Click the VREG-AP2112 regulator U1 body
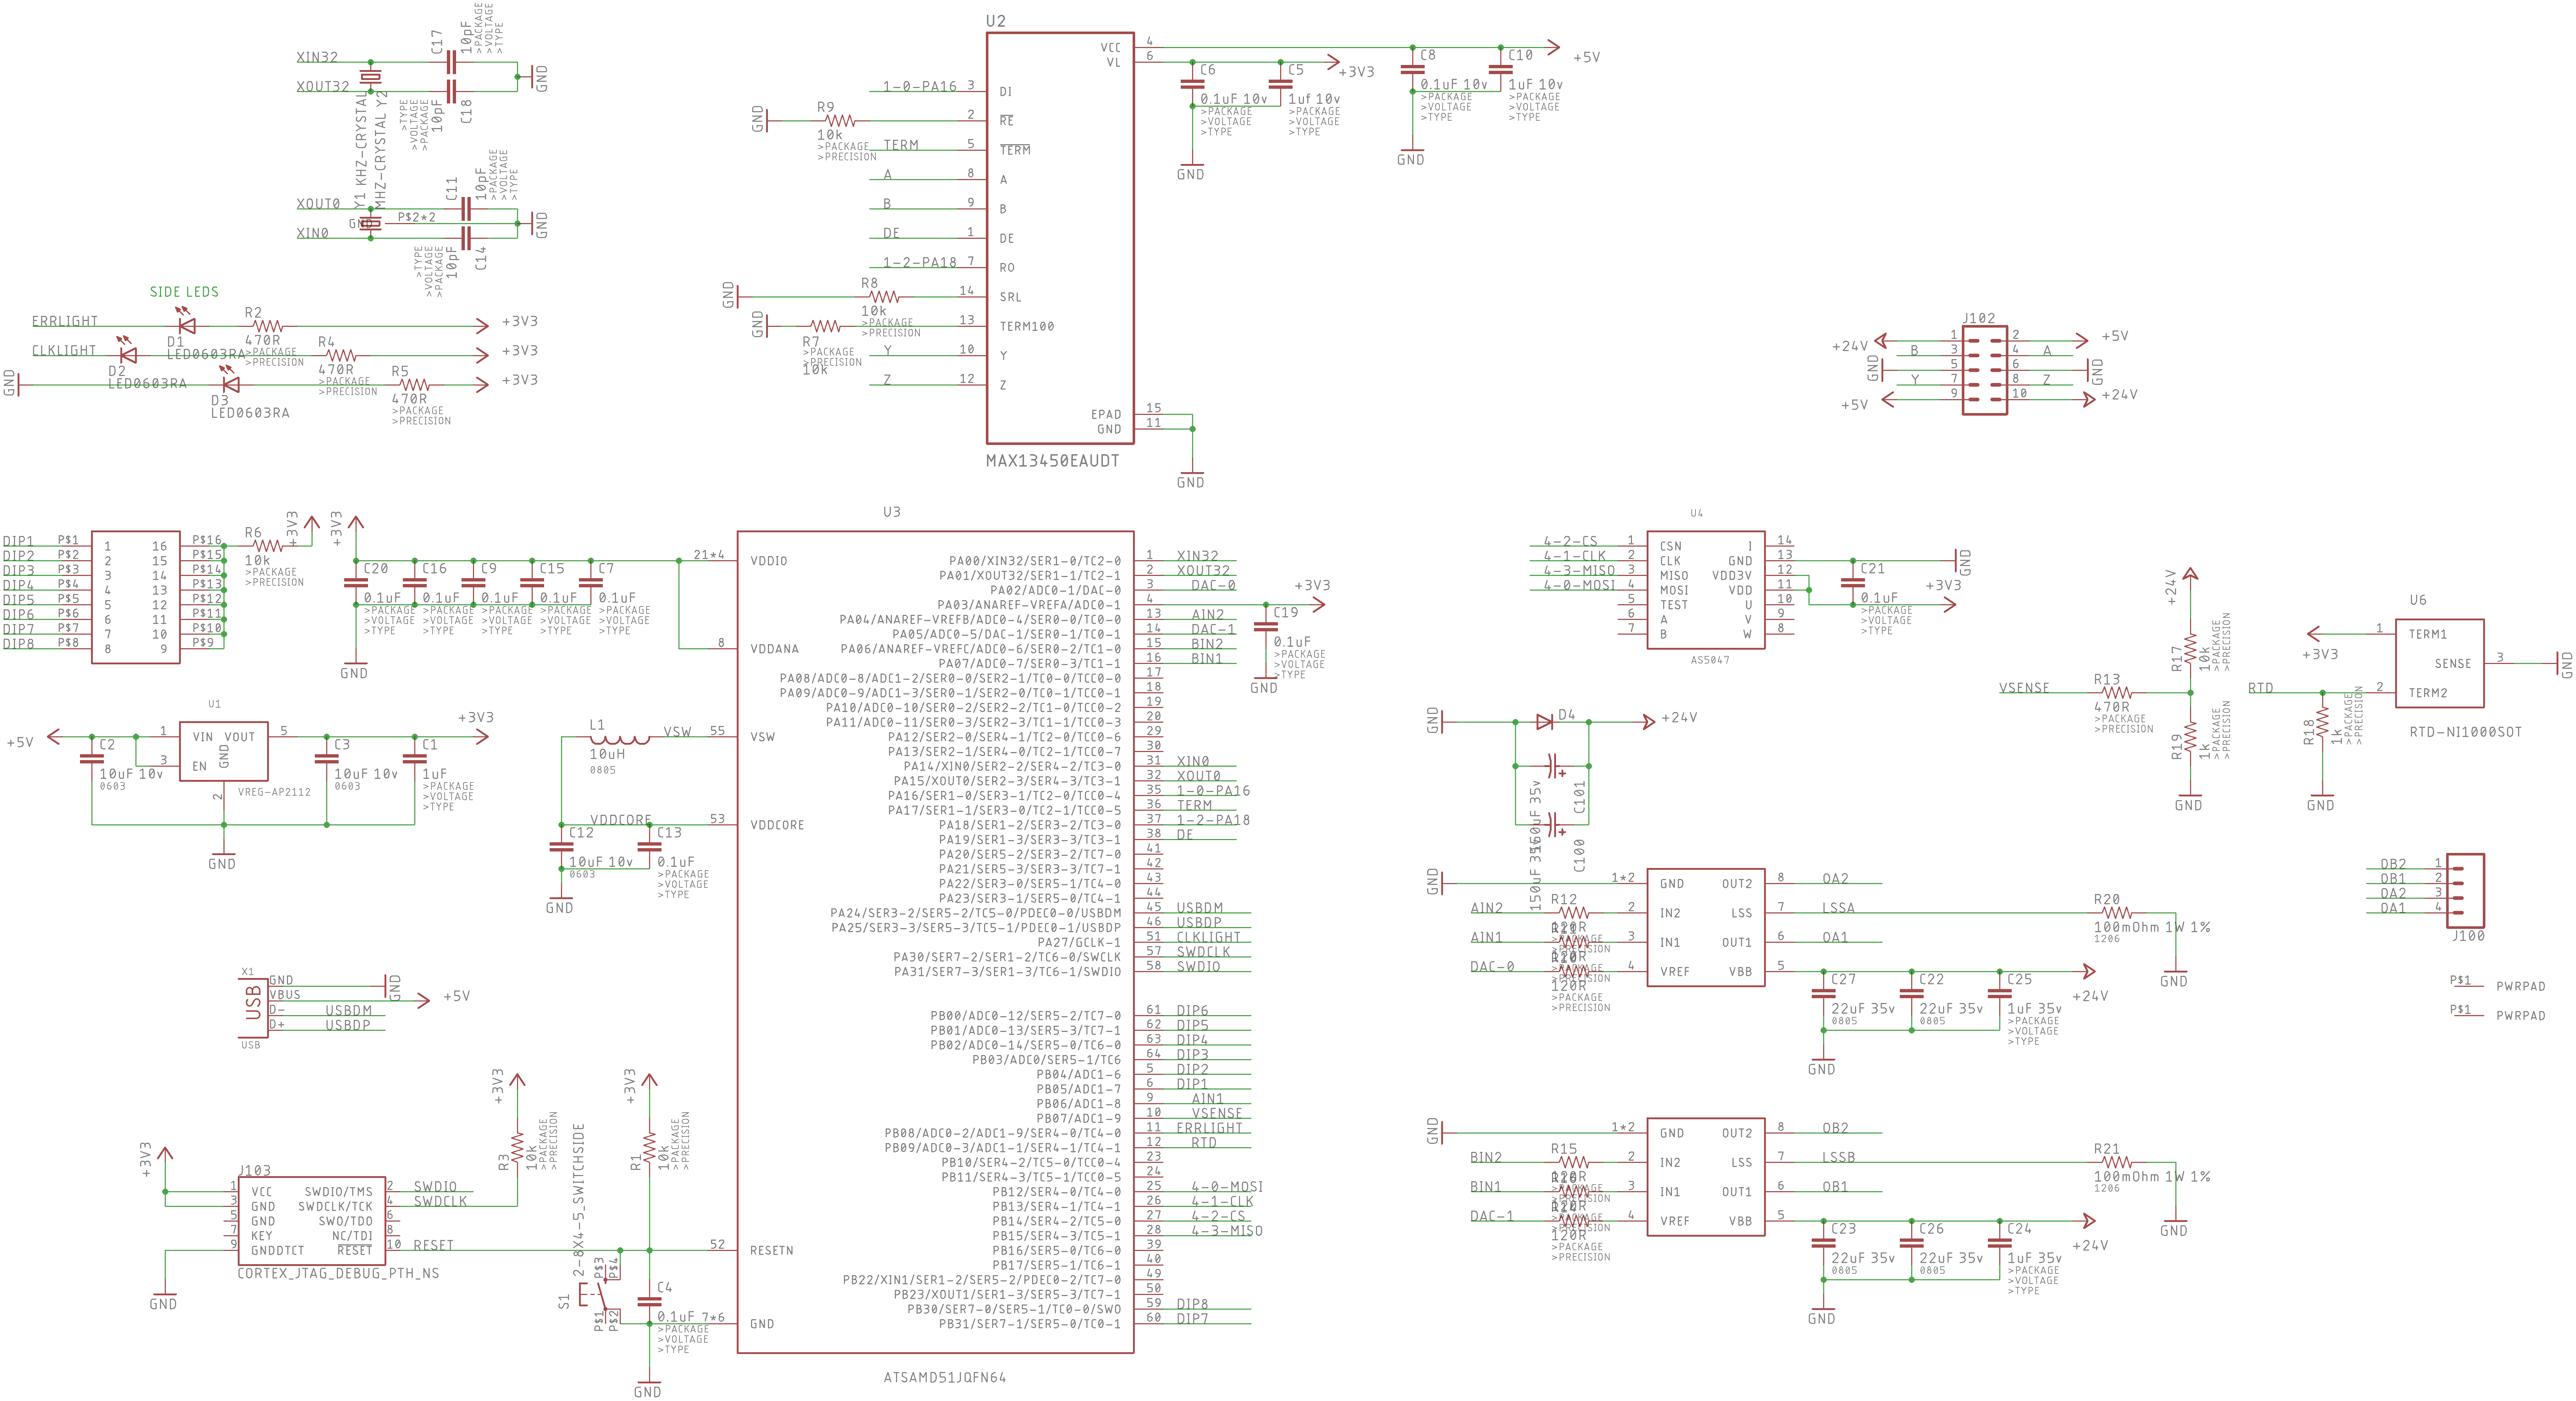Viewport: 2576px width, 1401px height. (224, 751)
